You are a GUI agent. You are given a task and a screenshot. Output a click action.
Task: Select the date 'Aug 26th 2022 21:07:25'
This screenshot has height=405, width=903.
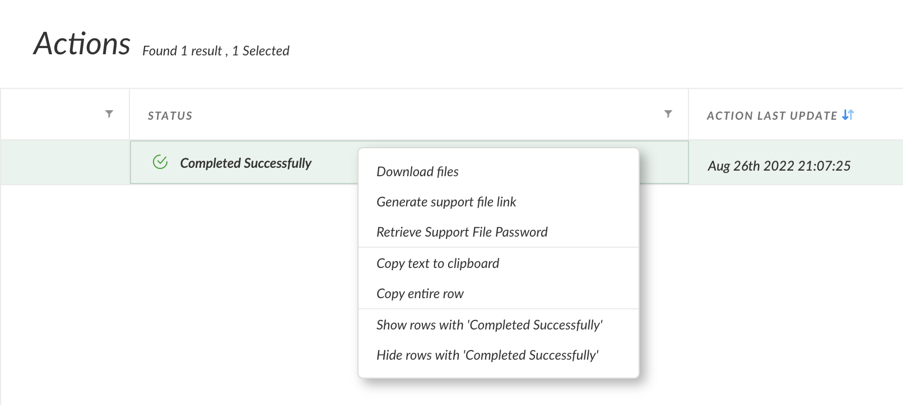[x=779, y=166]
